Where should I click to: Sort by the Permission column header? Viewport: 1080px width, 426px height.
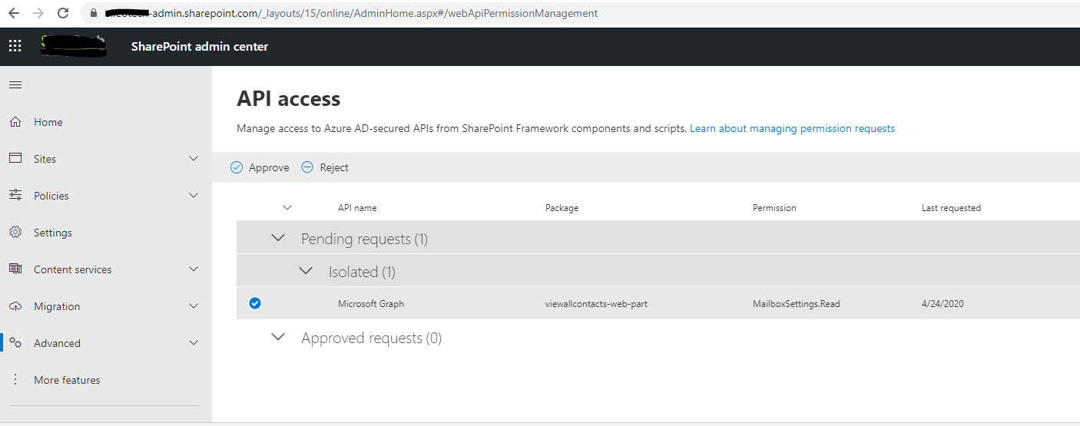[774, 207]
